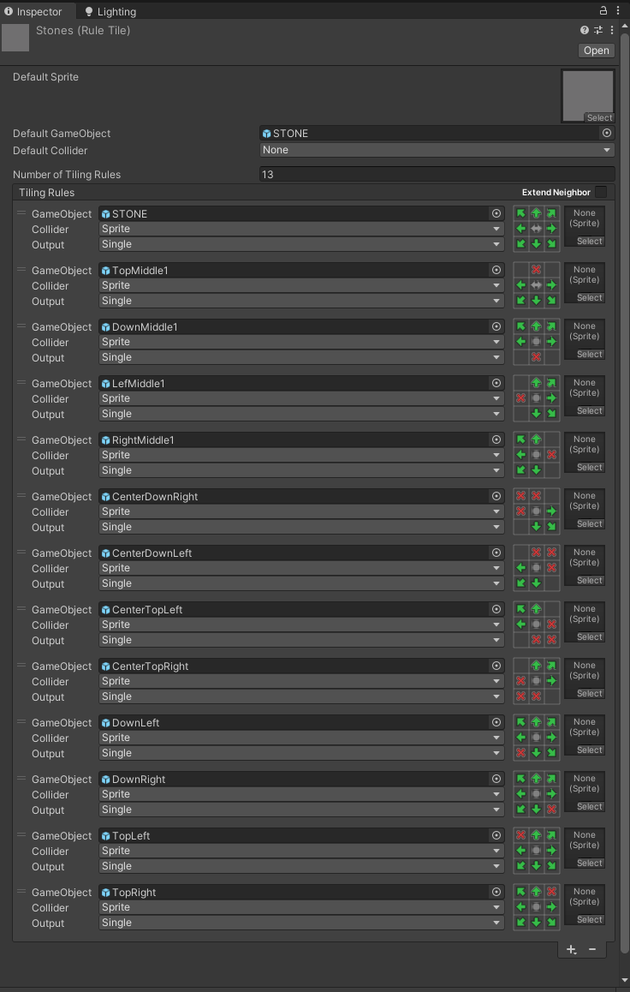Click Select sprite for the CenterDownRight rule
This screenshot has height=992, width=630.
coord(590,523)
